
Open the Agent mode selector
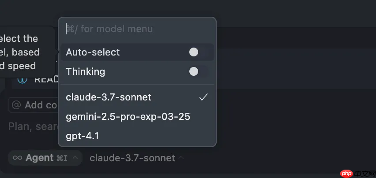pyautogui.click(x=45, y=158)
